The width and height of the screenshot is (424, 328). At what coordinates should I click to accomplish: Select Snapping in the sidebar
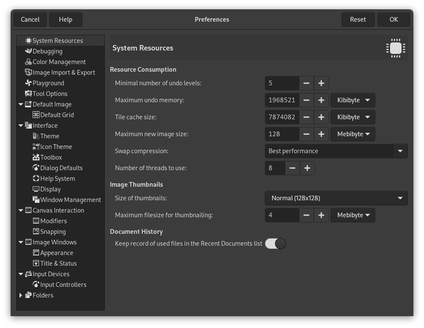[x=53, y=231]
